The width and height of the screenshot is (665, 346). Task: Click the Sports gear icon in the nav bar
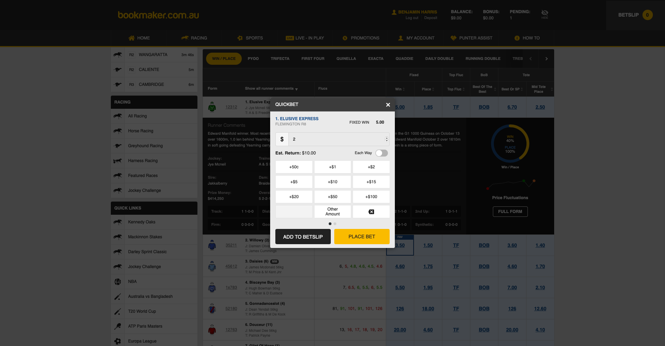point(240,38)
